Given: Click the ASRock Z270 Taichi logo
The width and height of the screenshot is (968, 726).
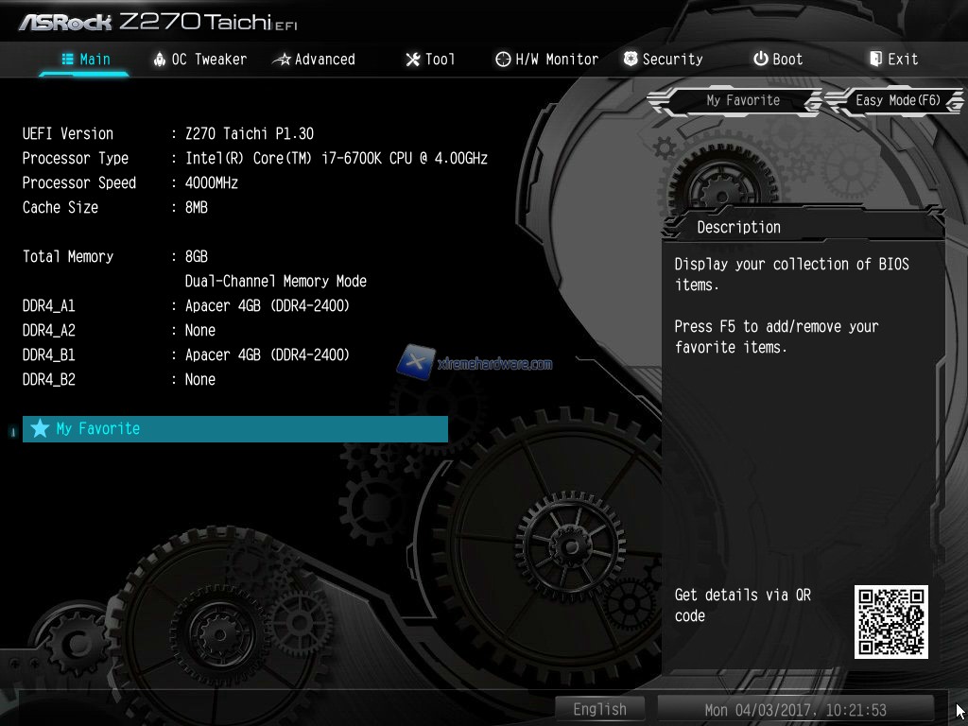Looking at the screenshot, I should tap(157, 21).
